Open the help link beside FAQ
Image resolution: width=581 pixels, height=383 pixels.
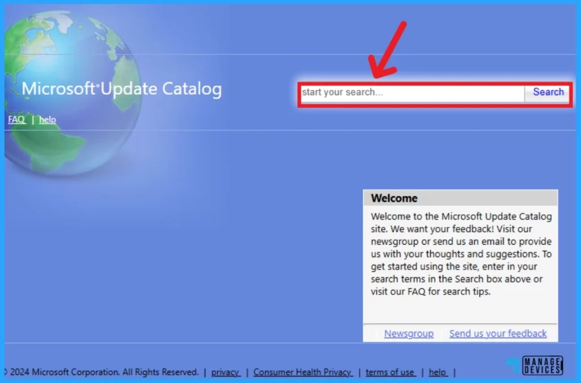coord(48,120)
